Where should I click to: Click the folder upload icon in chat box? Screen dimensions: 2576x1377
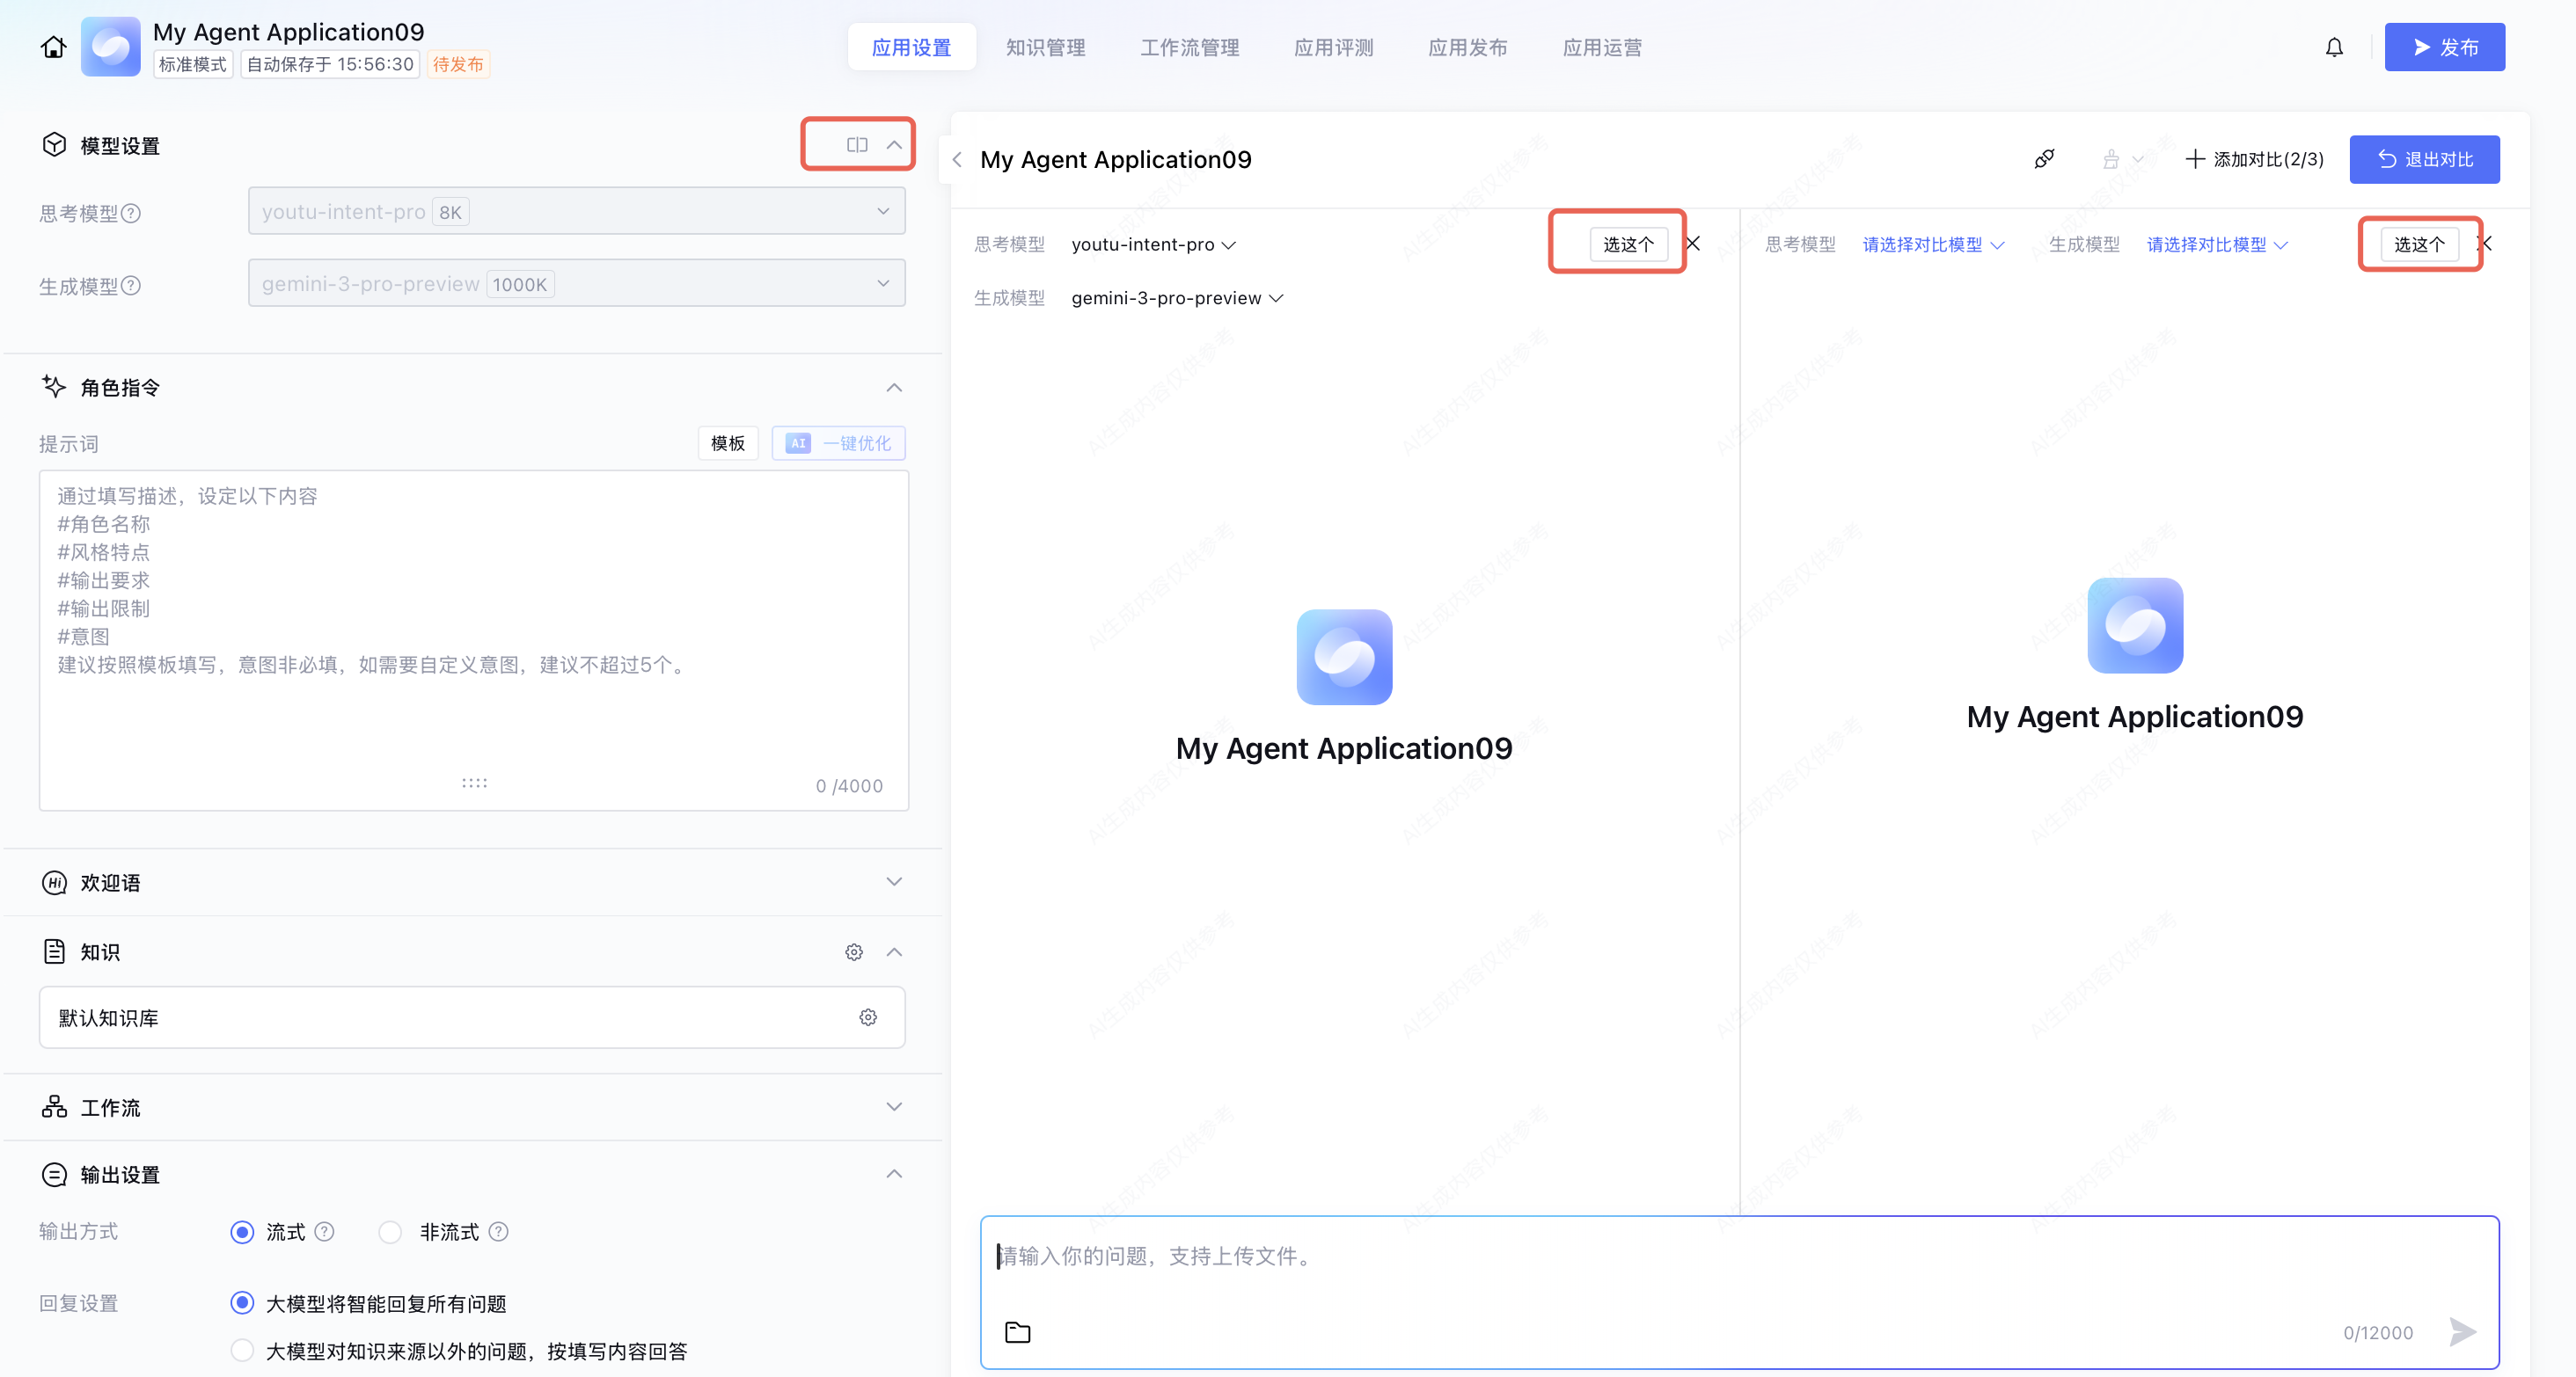(x=1017, y=1331)
